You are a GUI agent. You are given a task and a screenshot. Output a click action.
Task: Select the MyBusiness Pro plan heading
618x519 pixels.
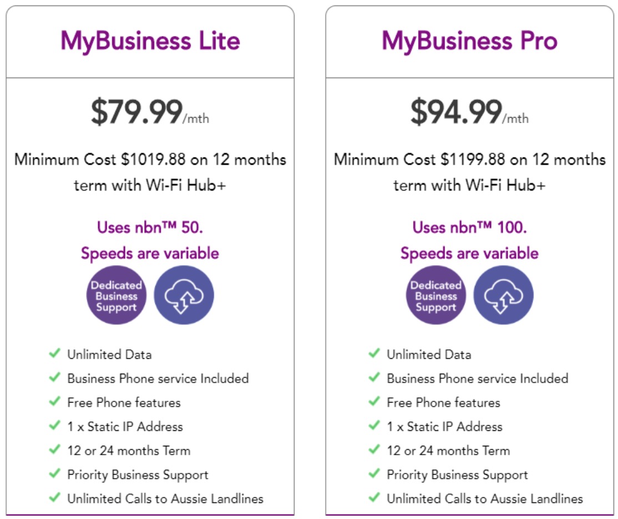tap(469, 41)
